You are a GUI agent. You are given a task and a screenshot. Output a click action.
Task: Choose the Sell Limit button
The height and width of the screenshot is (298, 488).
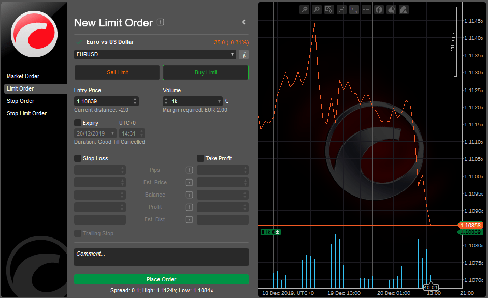(117, 72)
